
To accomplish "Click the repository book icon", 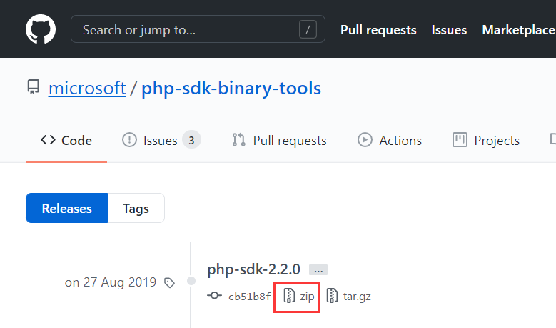I will coord(34,87).
